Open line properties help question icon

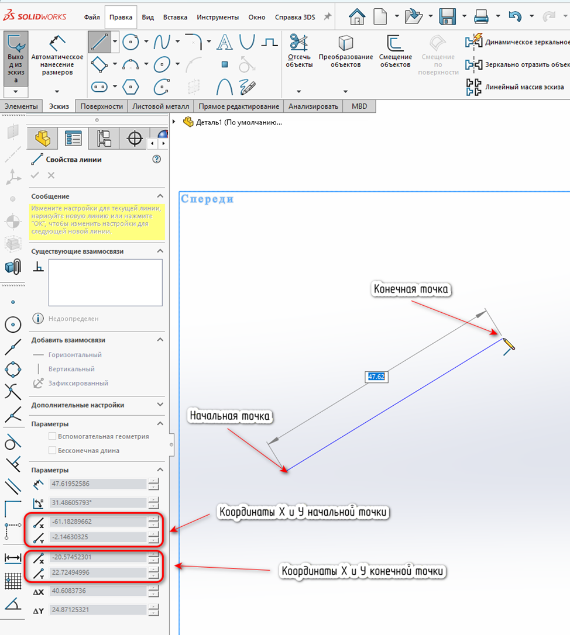tap(156, 159)
